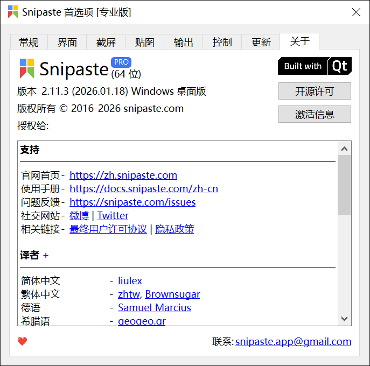Go to the 贴图 tab

[145, 42]
